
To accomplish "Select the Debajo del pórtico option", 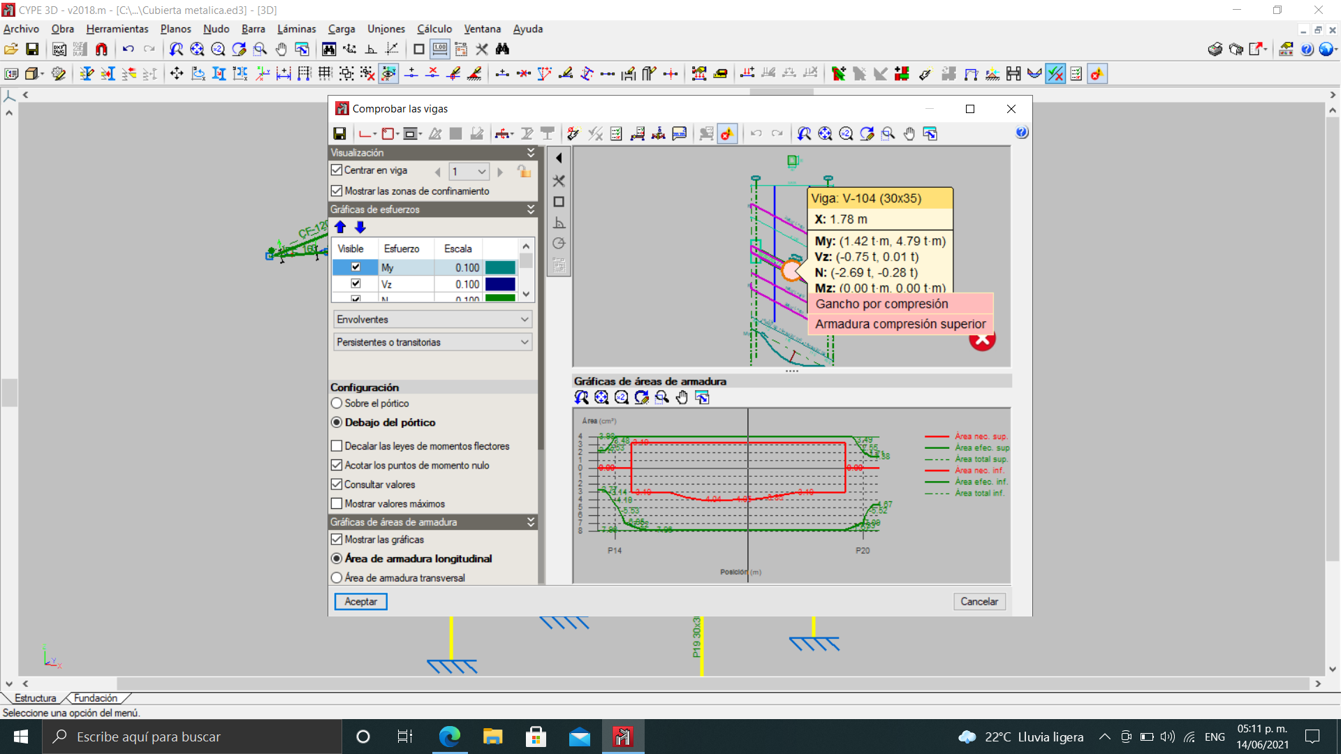I will tap(337, 422).
